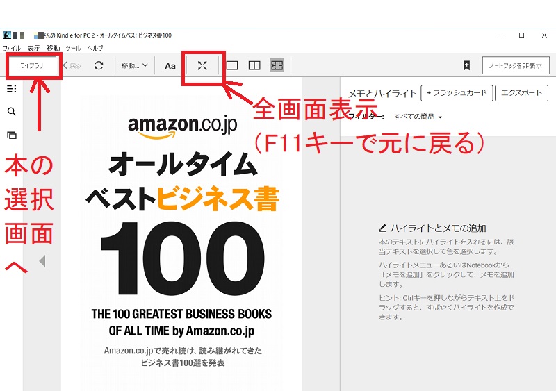Screen dimensions: 556x391
Task: Open the search magnifier icon
Action: [x=12, y=112]
